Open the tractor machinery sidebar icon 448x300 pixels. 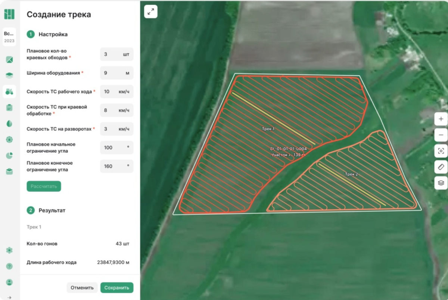click(x=9, y=91)
